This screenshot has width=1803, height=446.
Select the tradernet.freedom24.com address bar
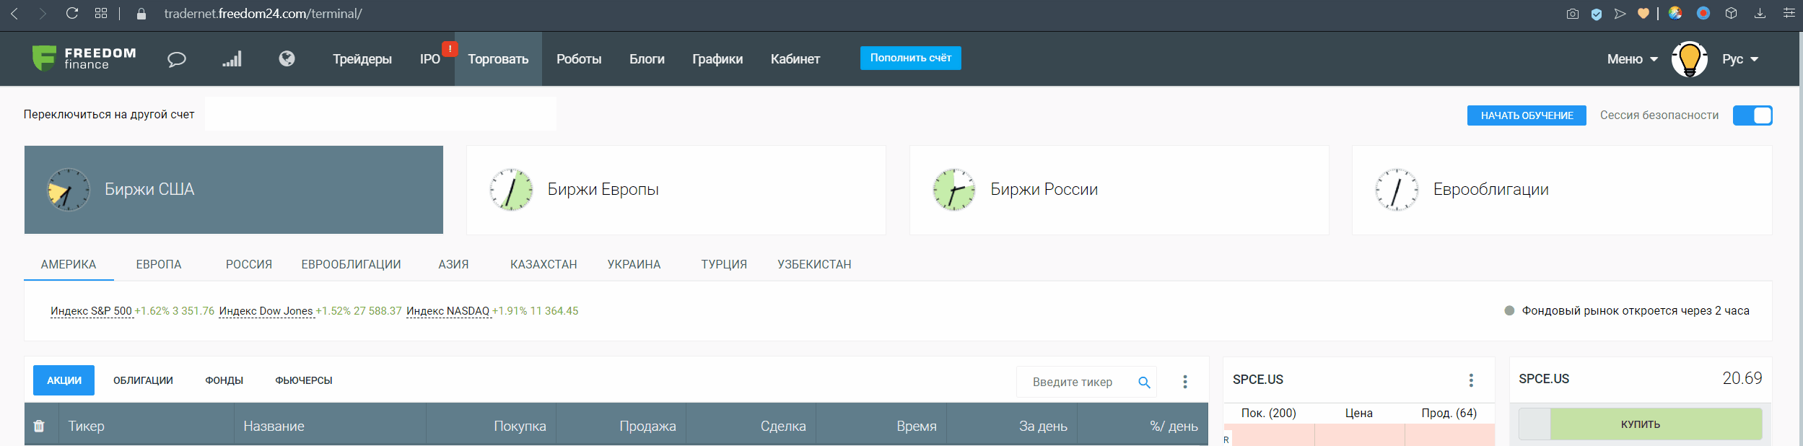263,14
